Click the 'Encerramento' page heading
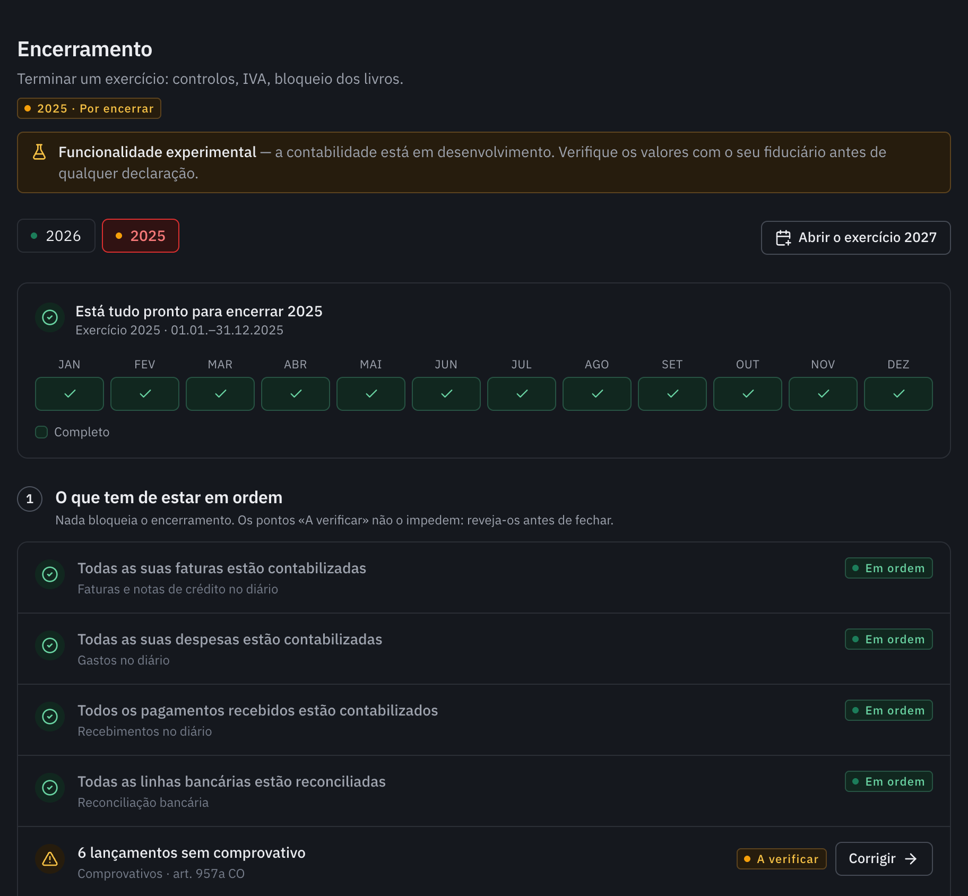 coord(85,49)
